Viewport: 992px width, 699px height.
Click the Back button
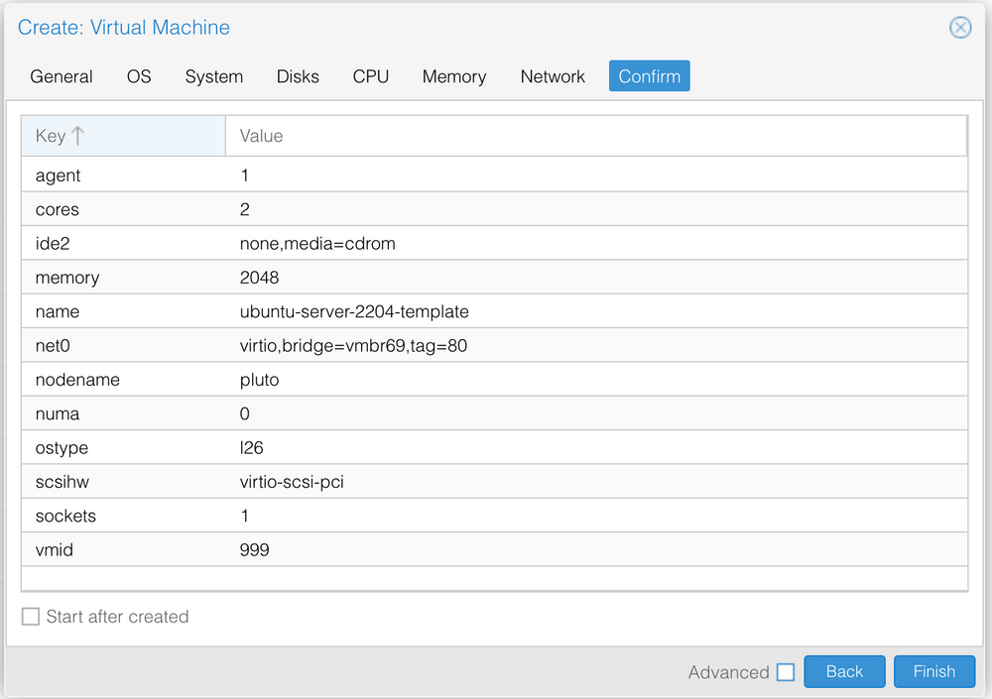pyautogui.click(x=844, y=671)
